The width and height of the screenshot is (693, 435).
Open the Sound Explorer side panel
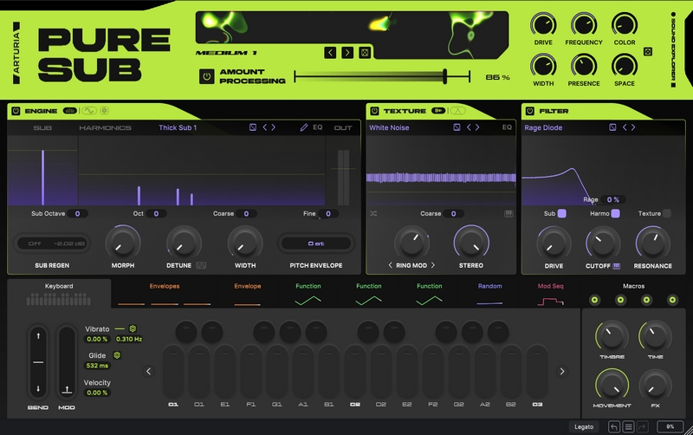(674, 49)
